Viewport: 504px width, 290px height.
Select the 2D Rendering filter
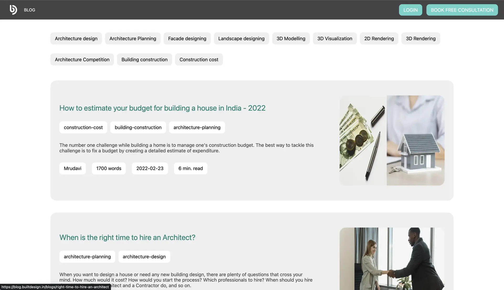click(379, 38)
